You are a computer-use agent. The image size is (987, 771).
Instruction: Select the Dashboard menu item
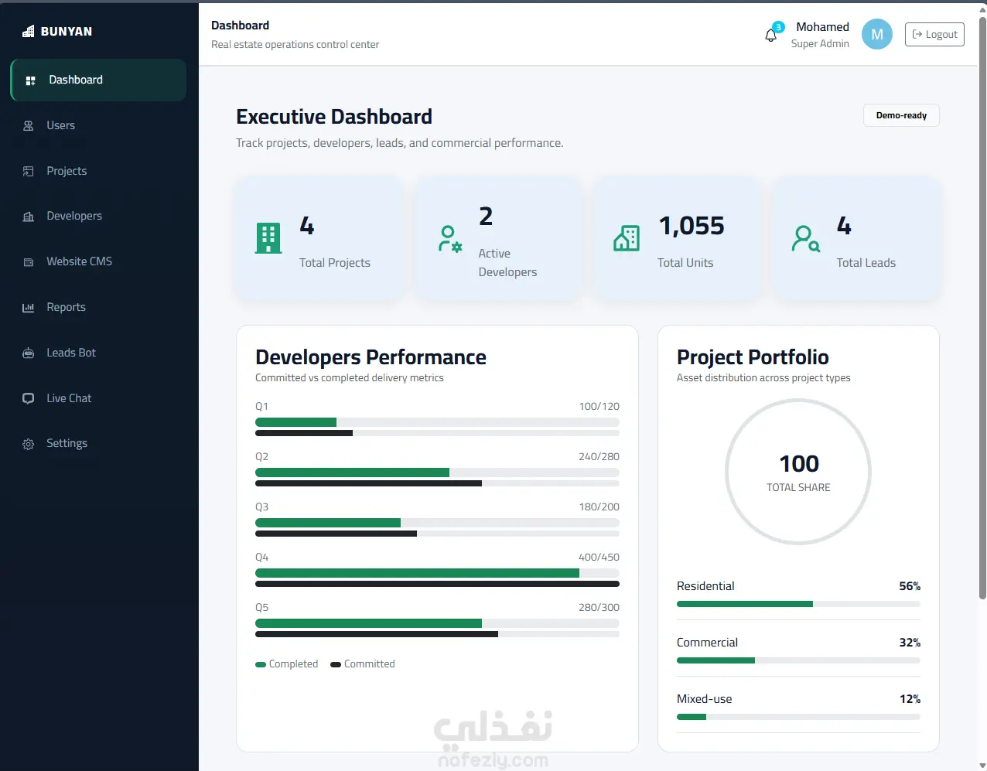pos(98,80)
